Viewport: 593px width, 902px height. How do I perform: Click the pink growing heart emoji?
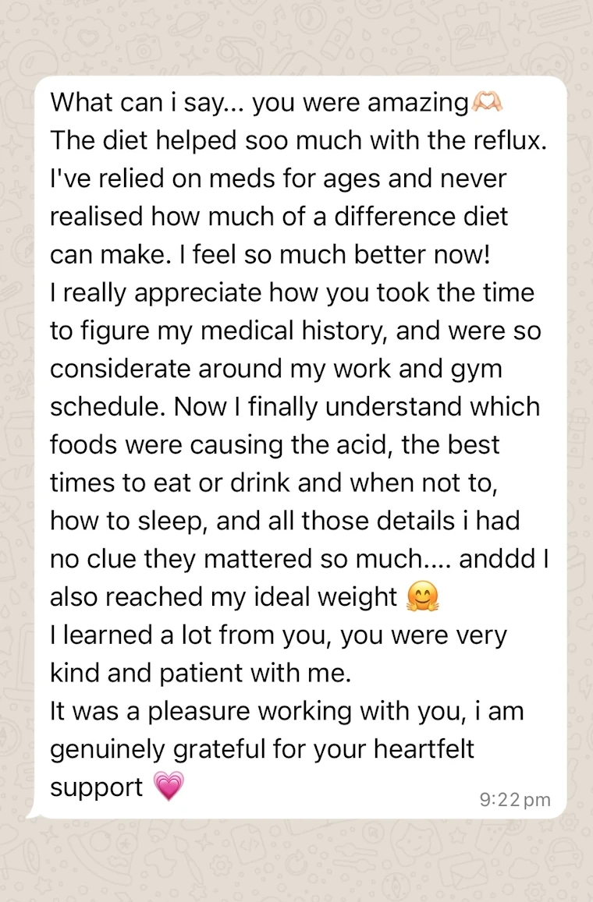[x=169, y=787]
